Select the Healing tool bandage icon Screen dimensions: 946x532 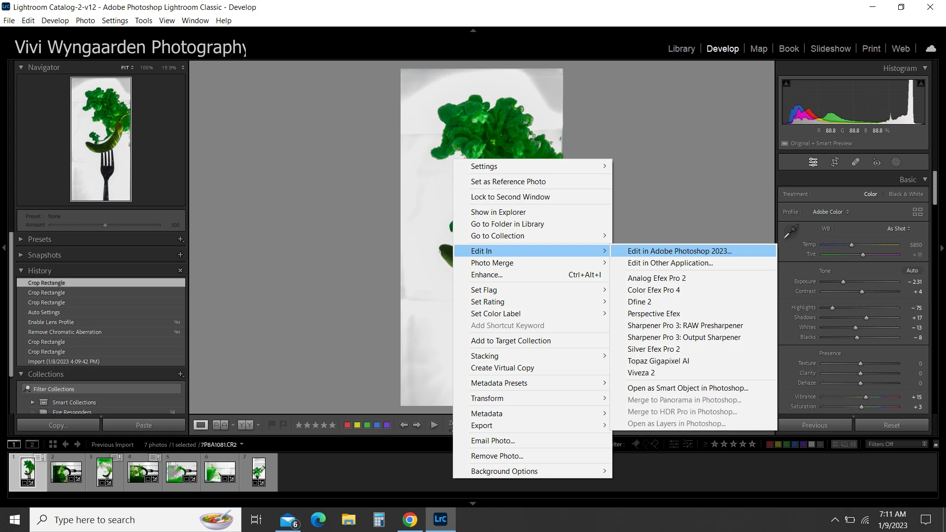coord(856,162)
